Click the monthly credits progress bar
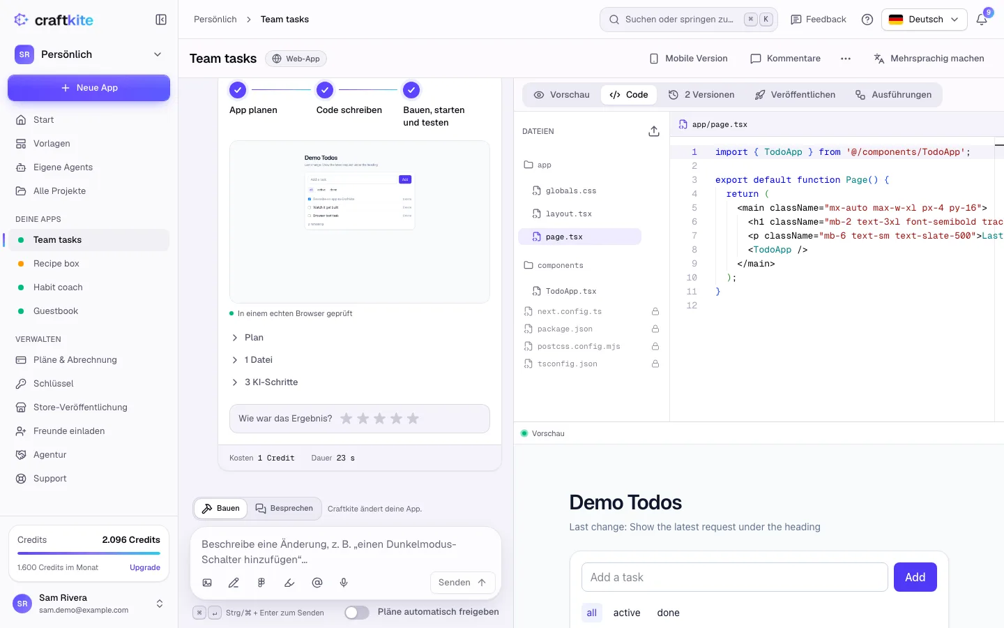 pos(89,554)
